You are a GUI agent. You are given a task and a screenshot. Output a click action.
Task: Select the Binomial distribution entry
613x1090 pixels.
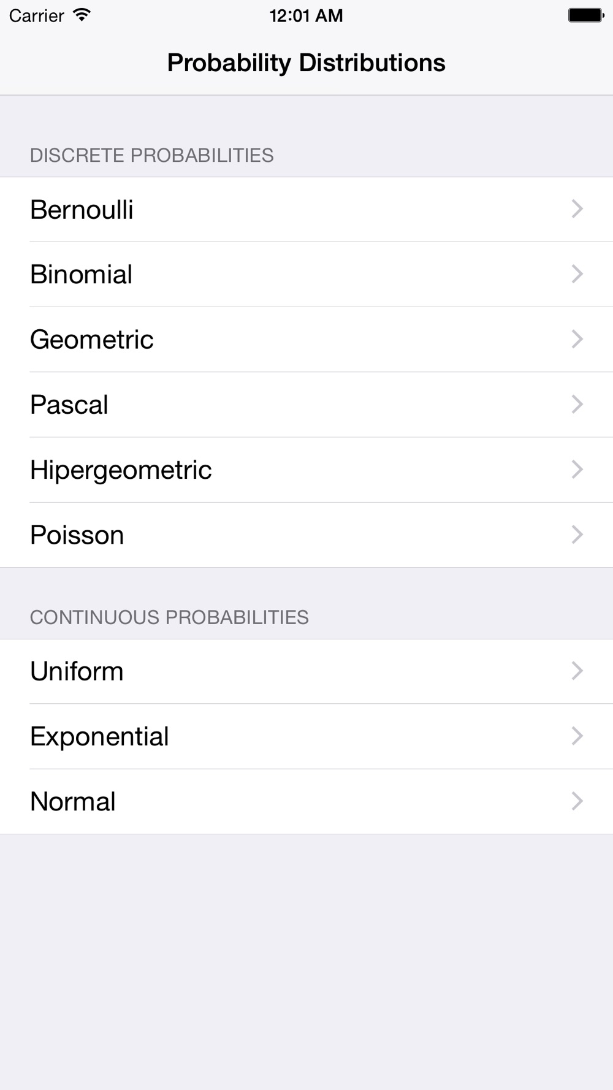[x=306, y=275]
